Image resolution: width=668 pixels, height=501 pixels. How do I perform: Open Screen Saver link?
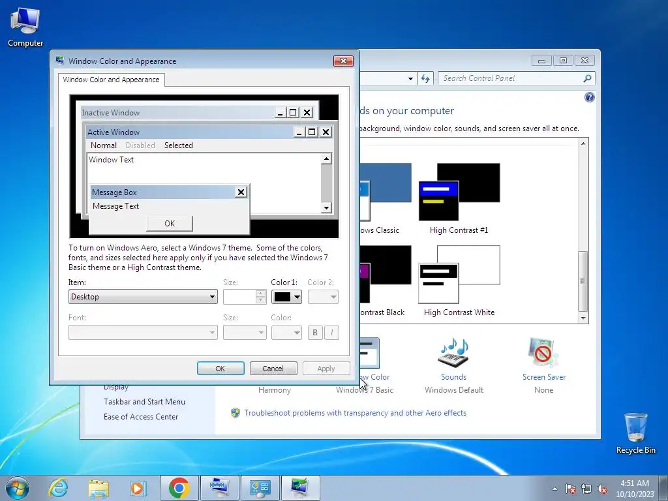pos(544,377)
